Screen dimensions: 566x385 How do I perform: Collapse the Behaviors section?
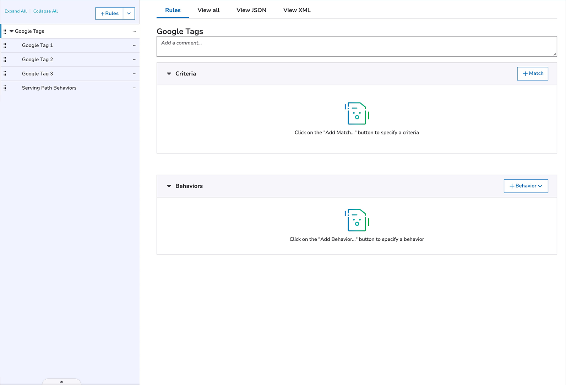click(169, 186)
